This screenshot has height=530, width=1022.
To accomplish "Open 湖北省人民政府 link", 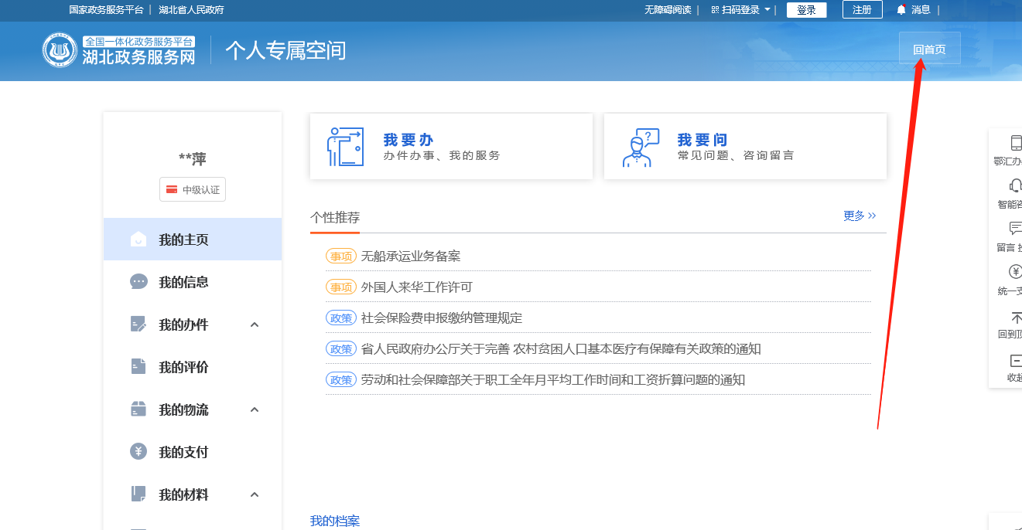I will click(191, 10).
